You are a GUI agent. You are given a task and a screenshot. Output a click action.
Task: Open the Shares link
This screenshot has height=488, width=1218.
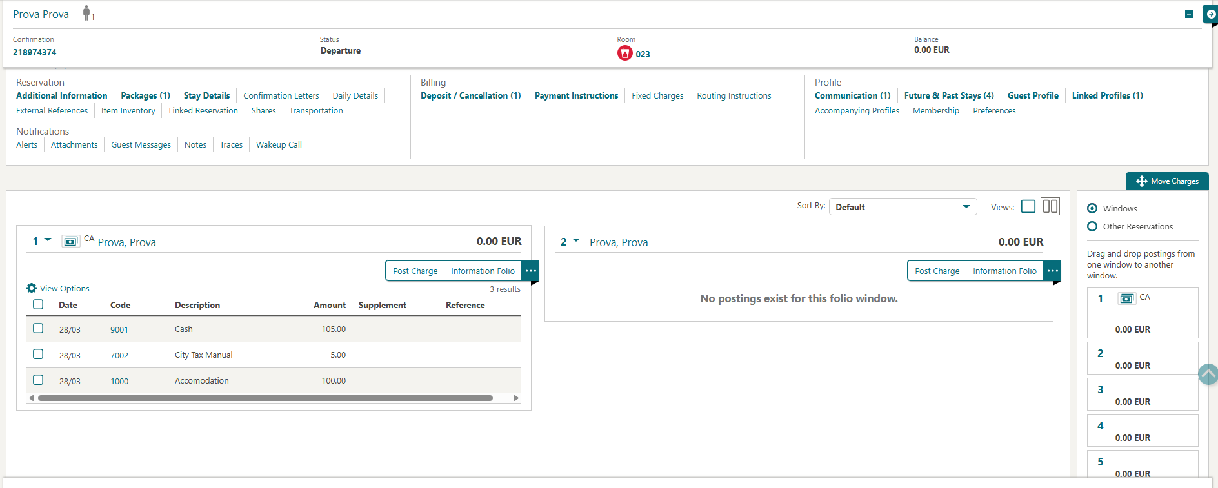point(264,110)
